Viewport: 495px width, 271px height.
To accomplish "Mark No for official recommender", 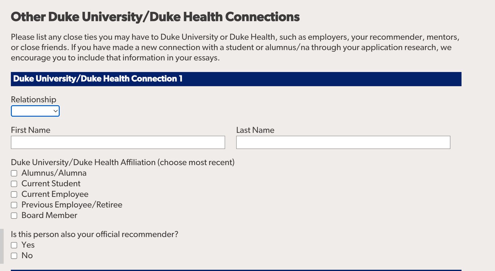I will point(14,256).
